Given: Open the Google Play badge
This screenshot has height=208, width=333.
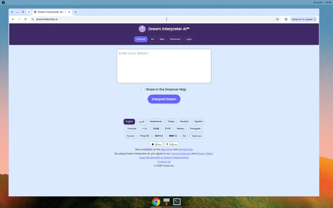Looking at the screenshot, I should [x=171, y=144].
